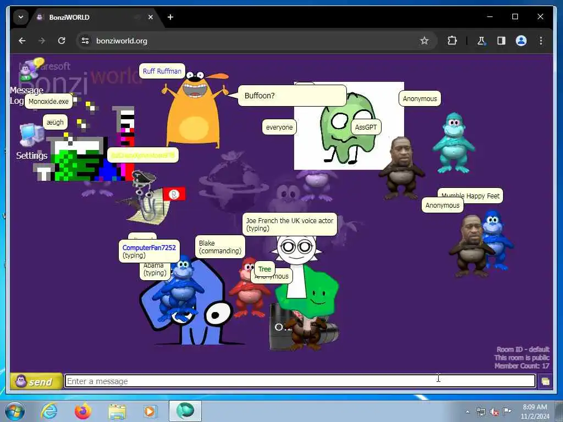Screen dimensions: 563x422
Task: Click ComputerFan7252 name tag
Action: (149, 251)
